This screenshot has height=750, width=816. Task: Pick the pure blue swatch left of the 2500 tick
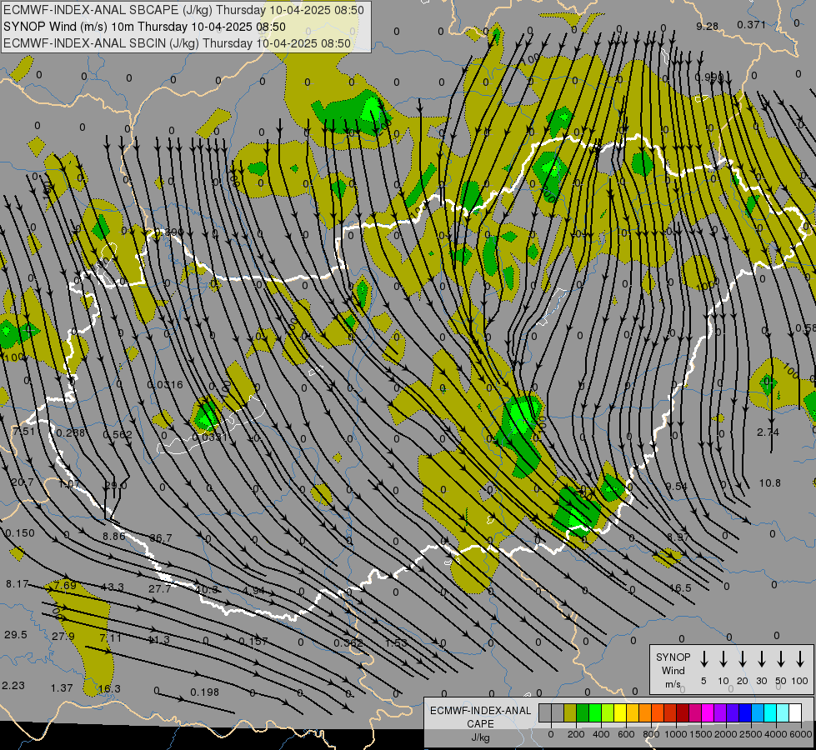click(744, 712)
